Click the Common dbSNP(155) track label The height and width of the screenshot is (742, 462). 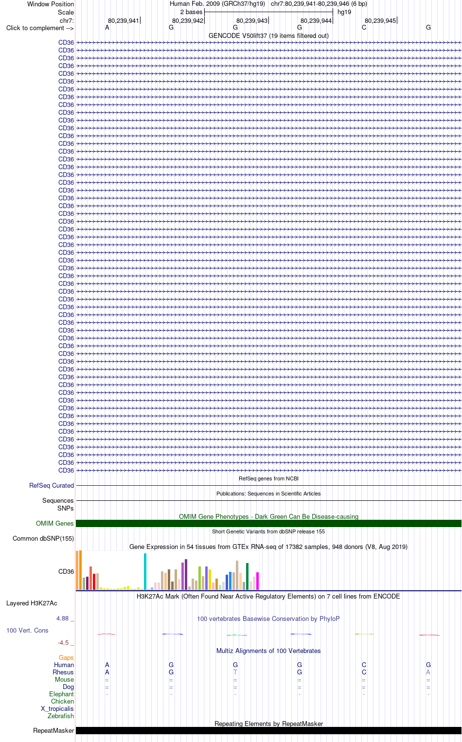(x=43, y=538)
